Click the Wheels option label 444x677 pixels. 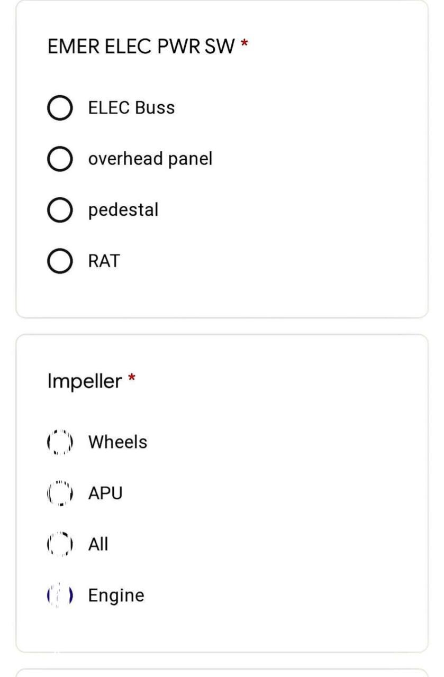(x=119, y=442)
